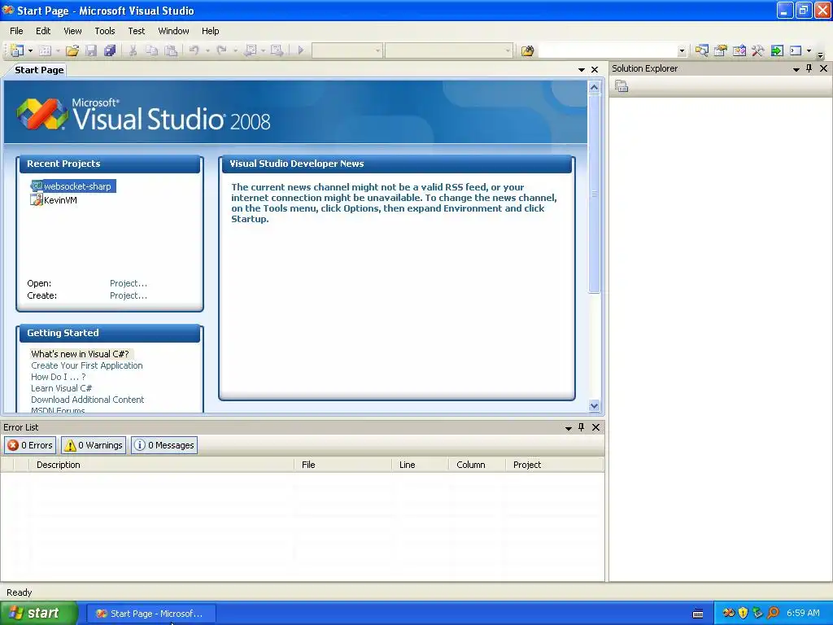
Task: Open the Undo history dropdown arrow
Action: 207,51
